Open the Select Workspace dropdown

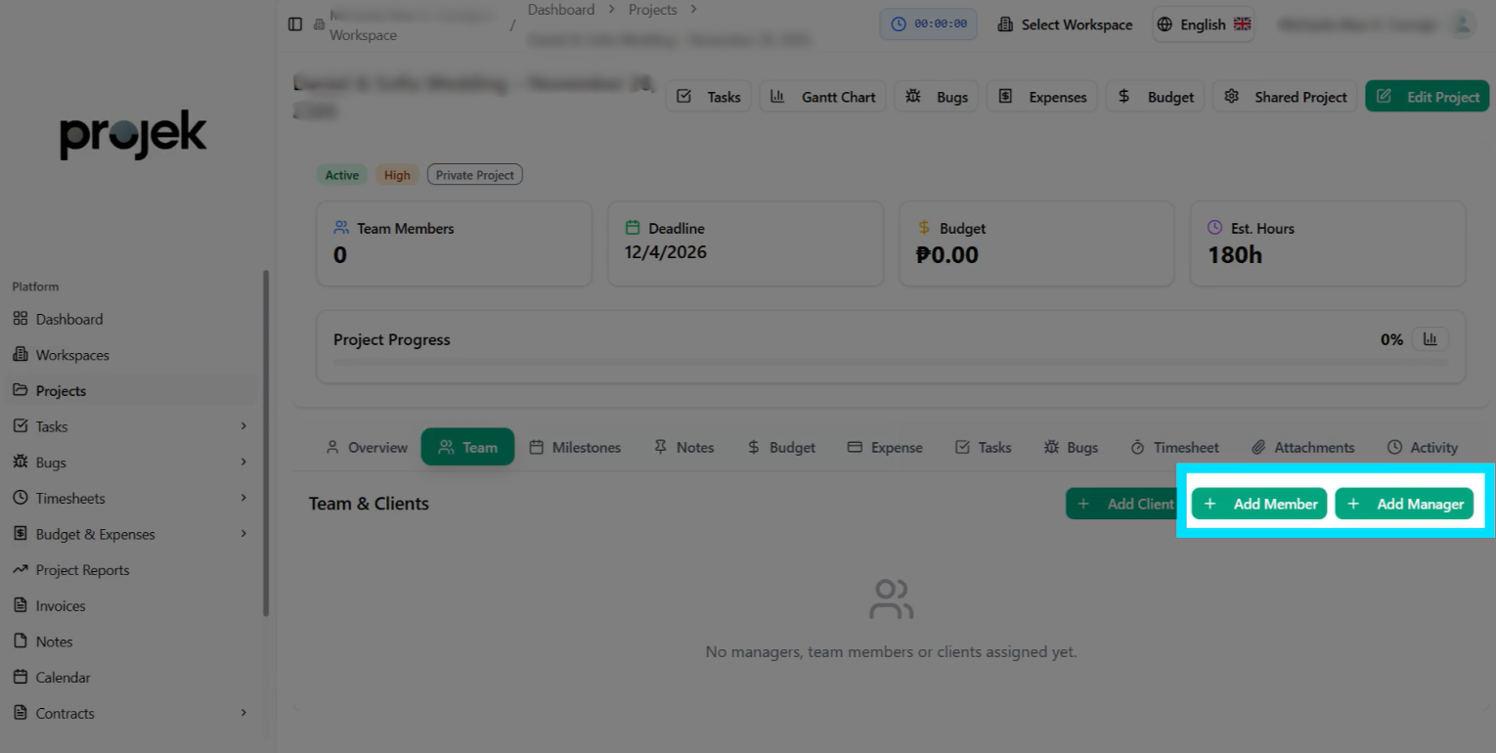[1065, 24]
